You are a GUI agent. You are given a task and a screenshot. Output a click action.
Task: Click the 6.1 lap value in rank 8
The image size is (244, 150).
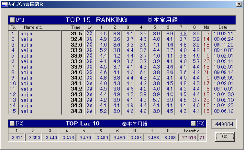pyautogui.click(x=143, y=72)
